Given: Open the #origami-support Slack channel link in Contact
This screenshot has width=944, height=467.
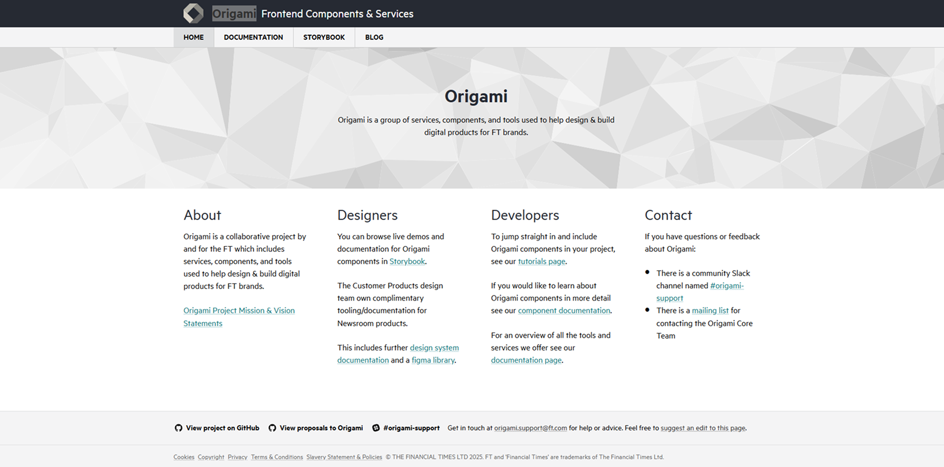Looking at the screenshot, I should 700,292.
